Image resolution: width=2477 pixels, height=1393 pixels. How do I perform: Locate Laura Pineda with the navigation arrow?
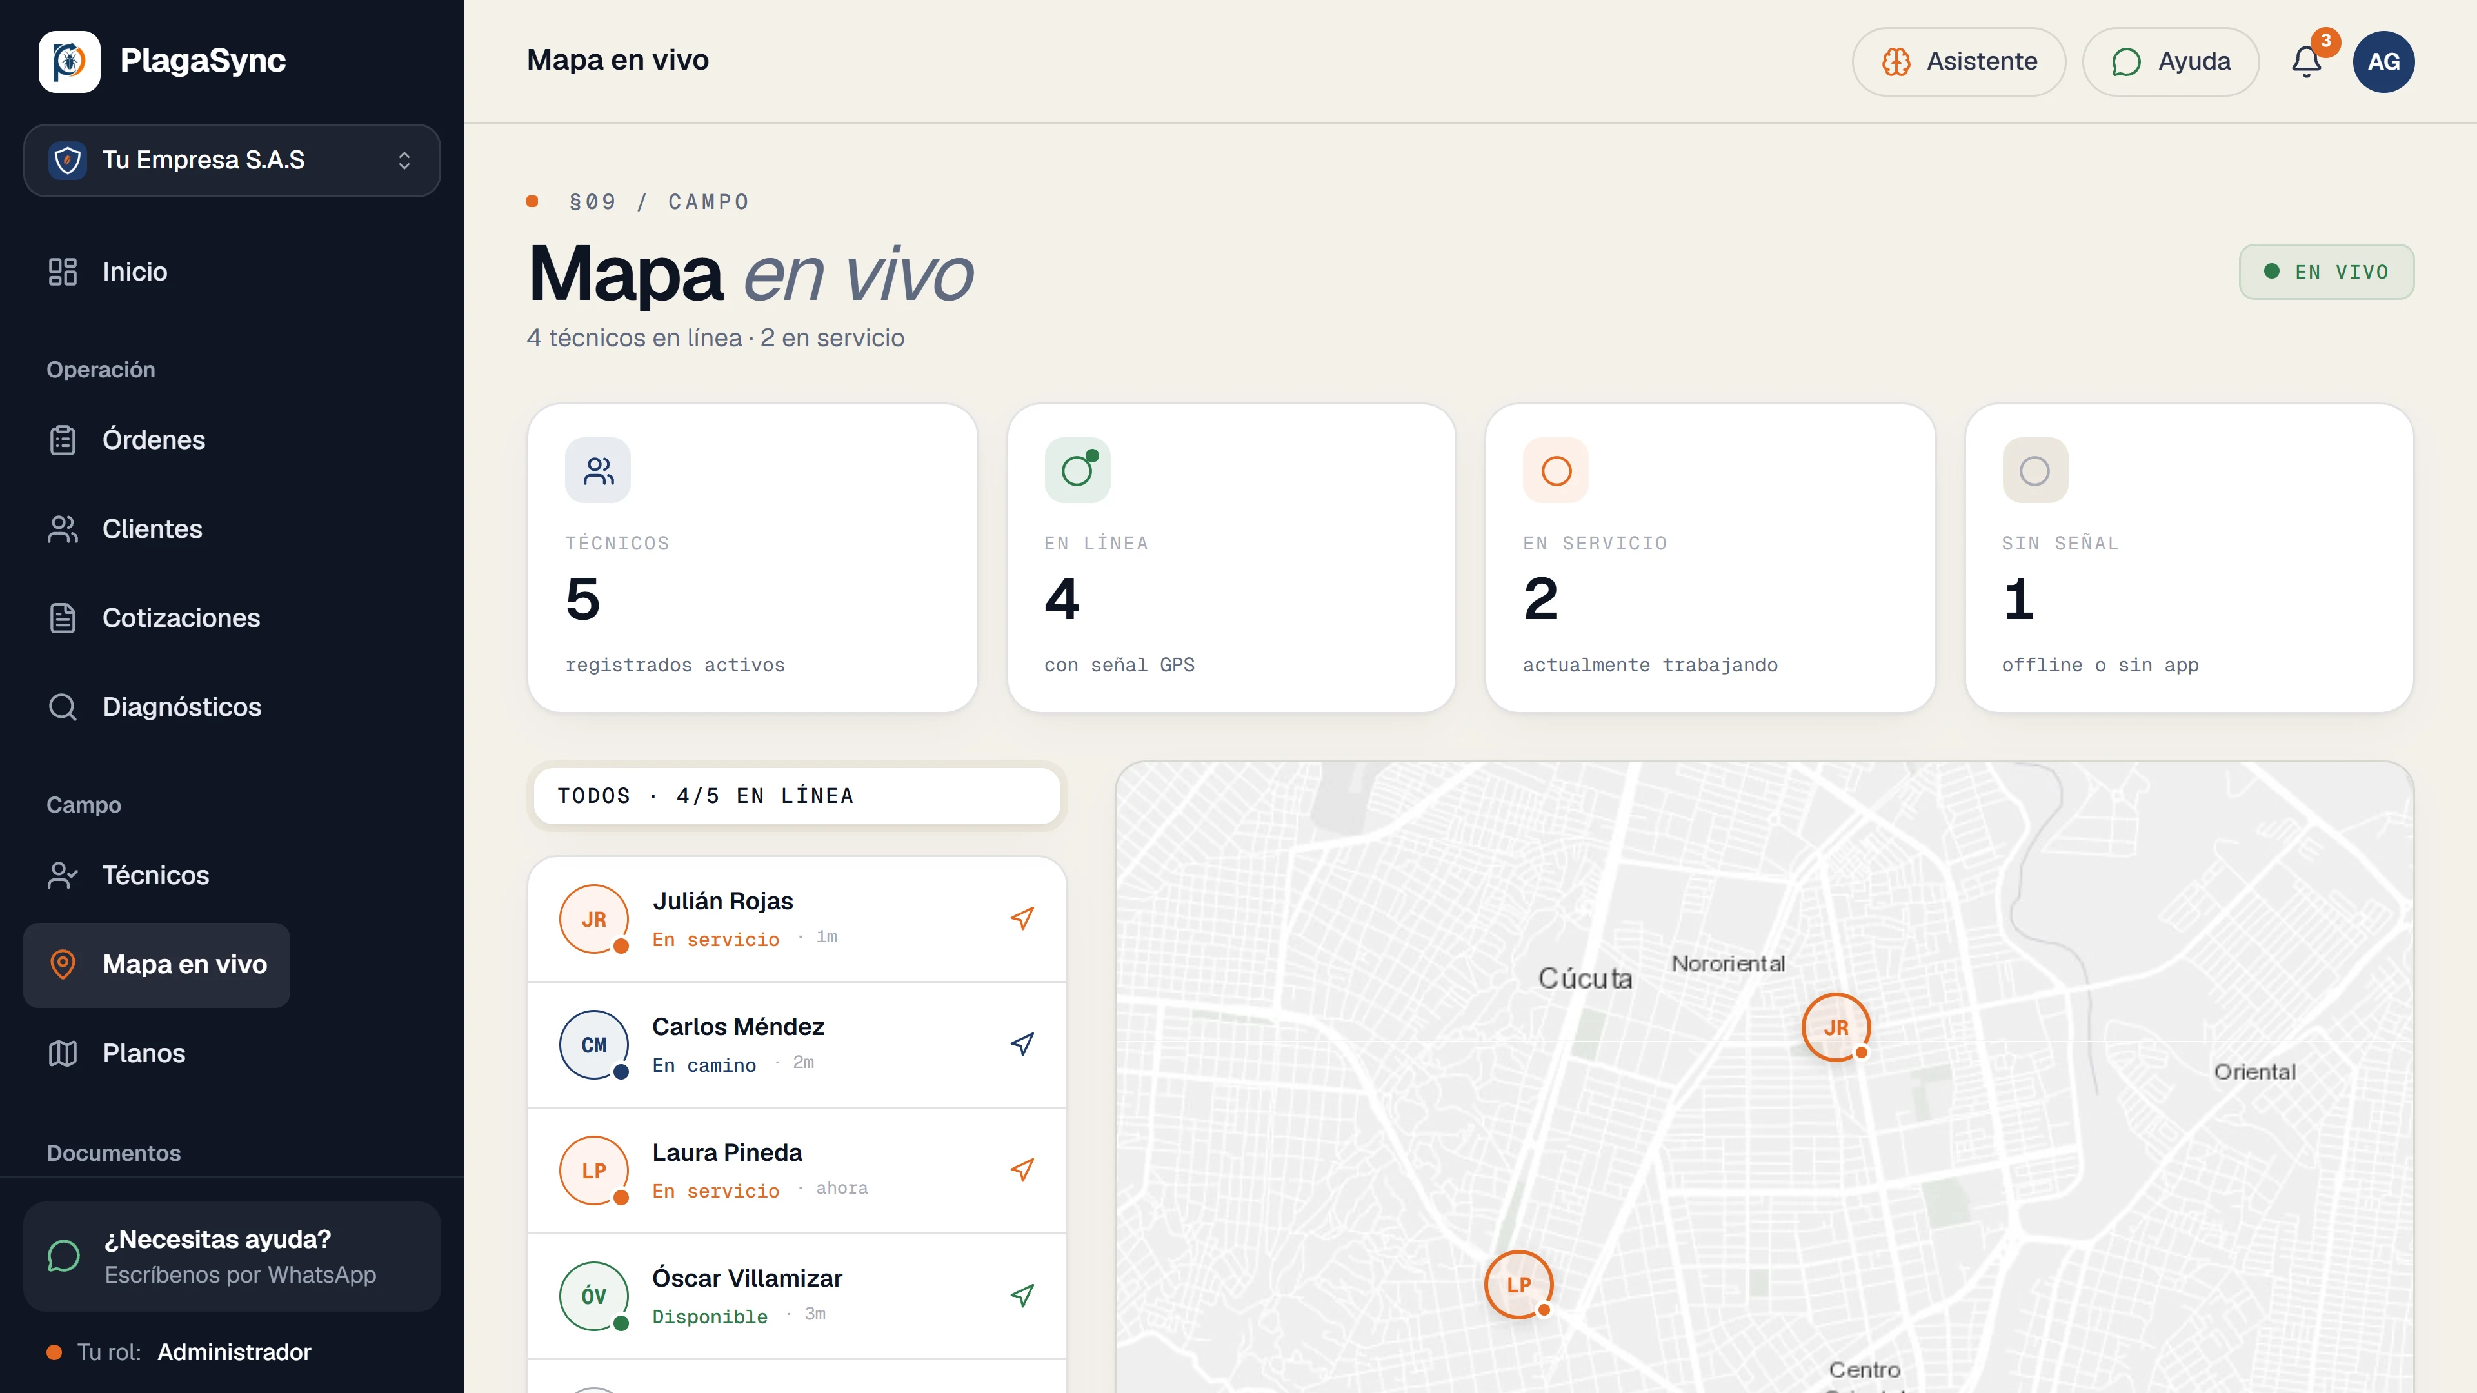pos(1022,1170)
